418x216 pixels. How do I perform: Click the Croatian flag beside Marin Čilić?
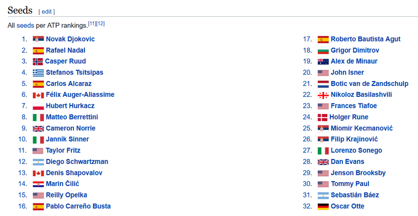(x=38, y=184)
